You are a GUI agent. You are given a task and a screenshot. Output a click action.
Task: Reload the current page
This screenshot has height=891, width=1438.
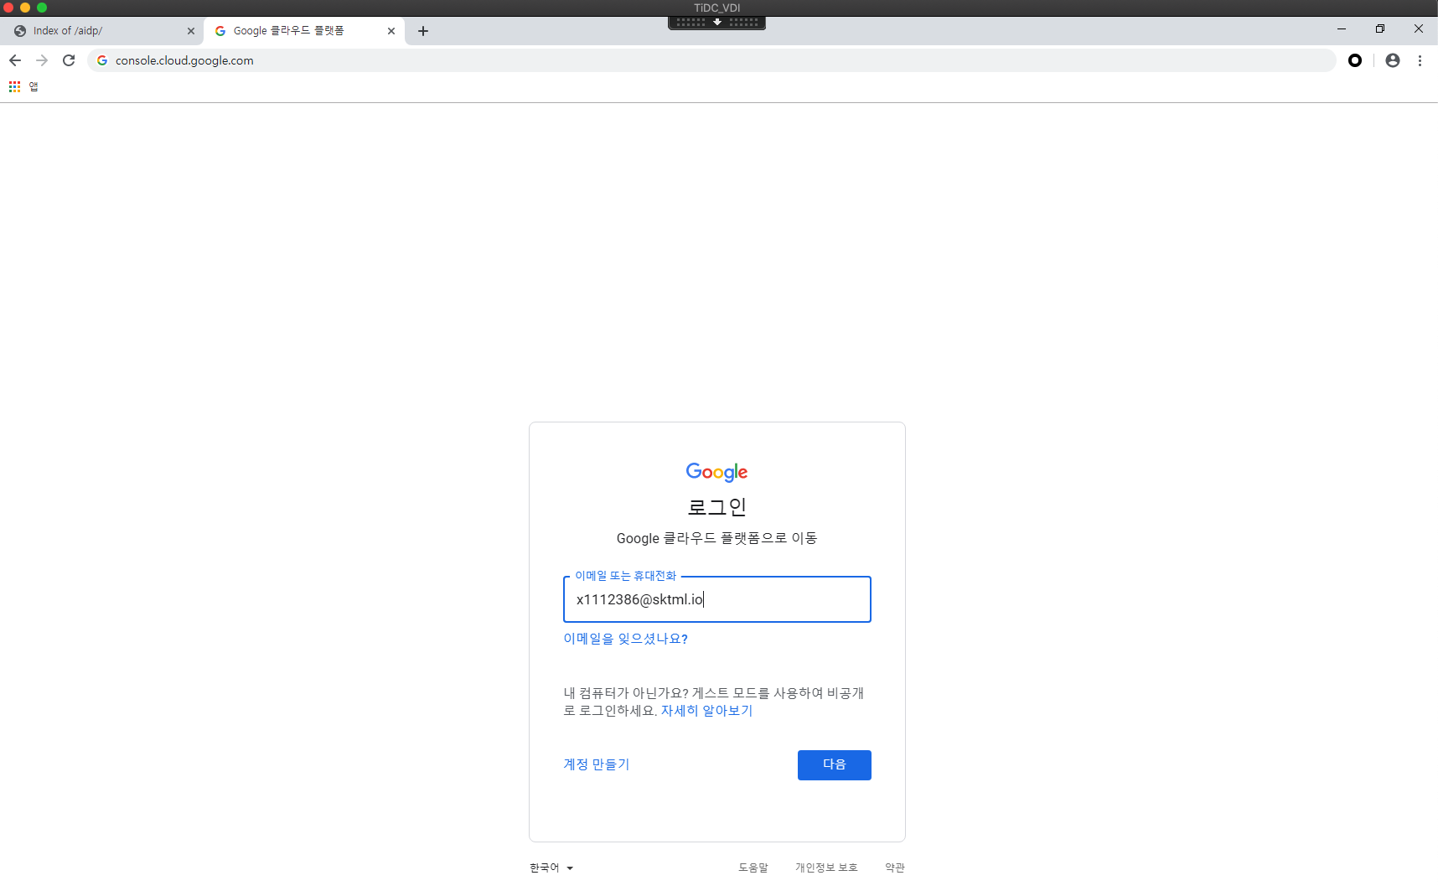(x=69, y=60)
